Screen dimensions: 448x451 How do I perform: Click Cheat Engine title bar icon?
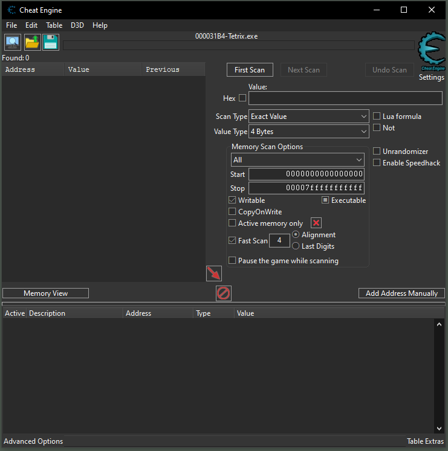[11, 10]
